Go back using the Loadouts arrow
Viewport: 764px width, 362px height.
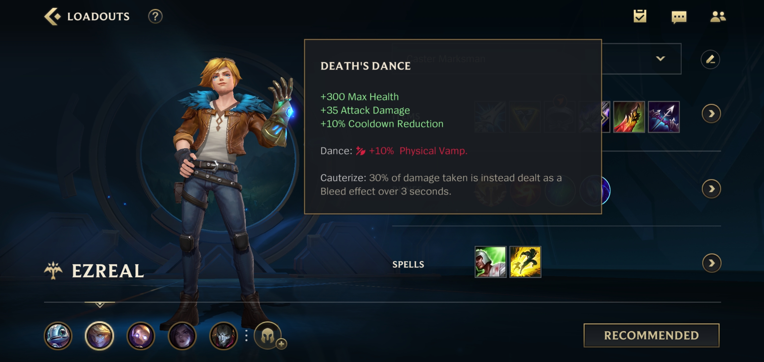pyautogui.click(x=53, y=16)
